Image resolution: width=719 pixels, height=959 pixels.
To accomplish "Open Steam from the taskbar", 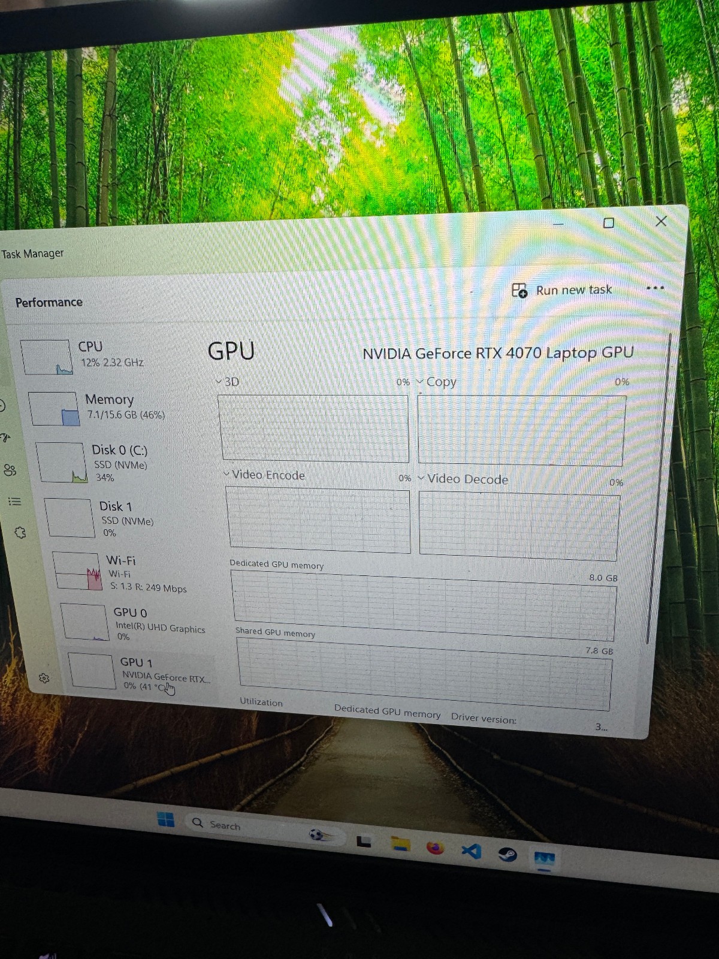I will 507,854.
